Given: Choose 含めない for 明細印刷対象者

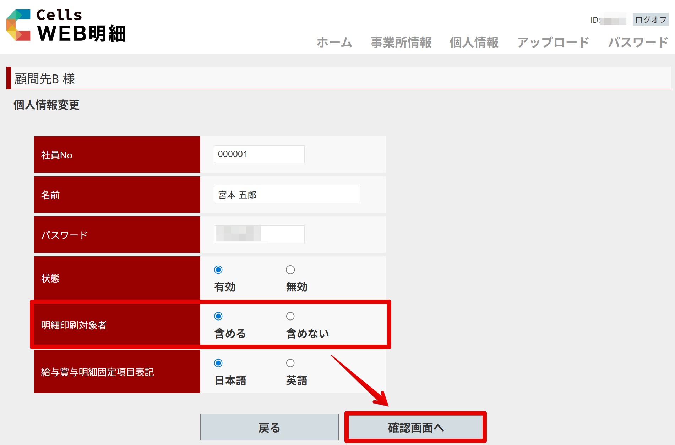Looking at the screenshot, I should 290,316.
